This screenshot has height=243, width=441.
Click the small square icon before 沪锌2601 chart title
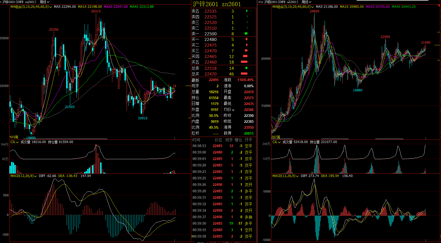point(1,2)
